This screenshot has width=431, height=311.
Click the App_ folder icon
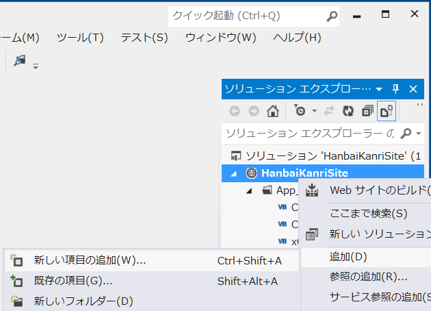click(267, 190)
